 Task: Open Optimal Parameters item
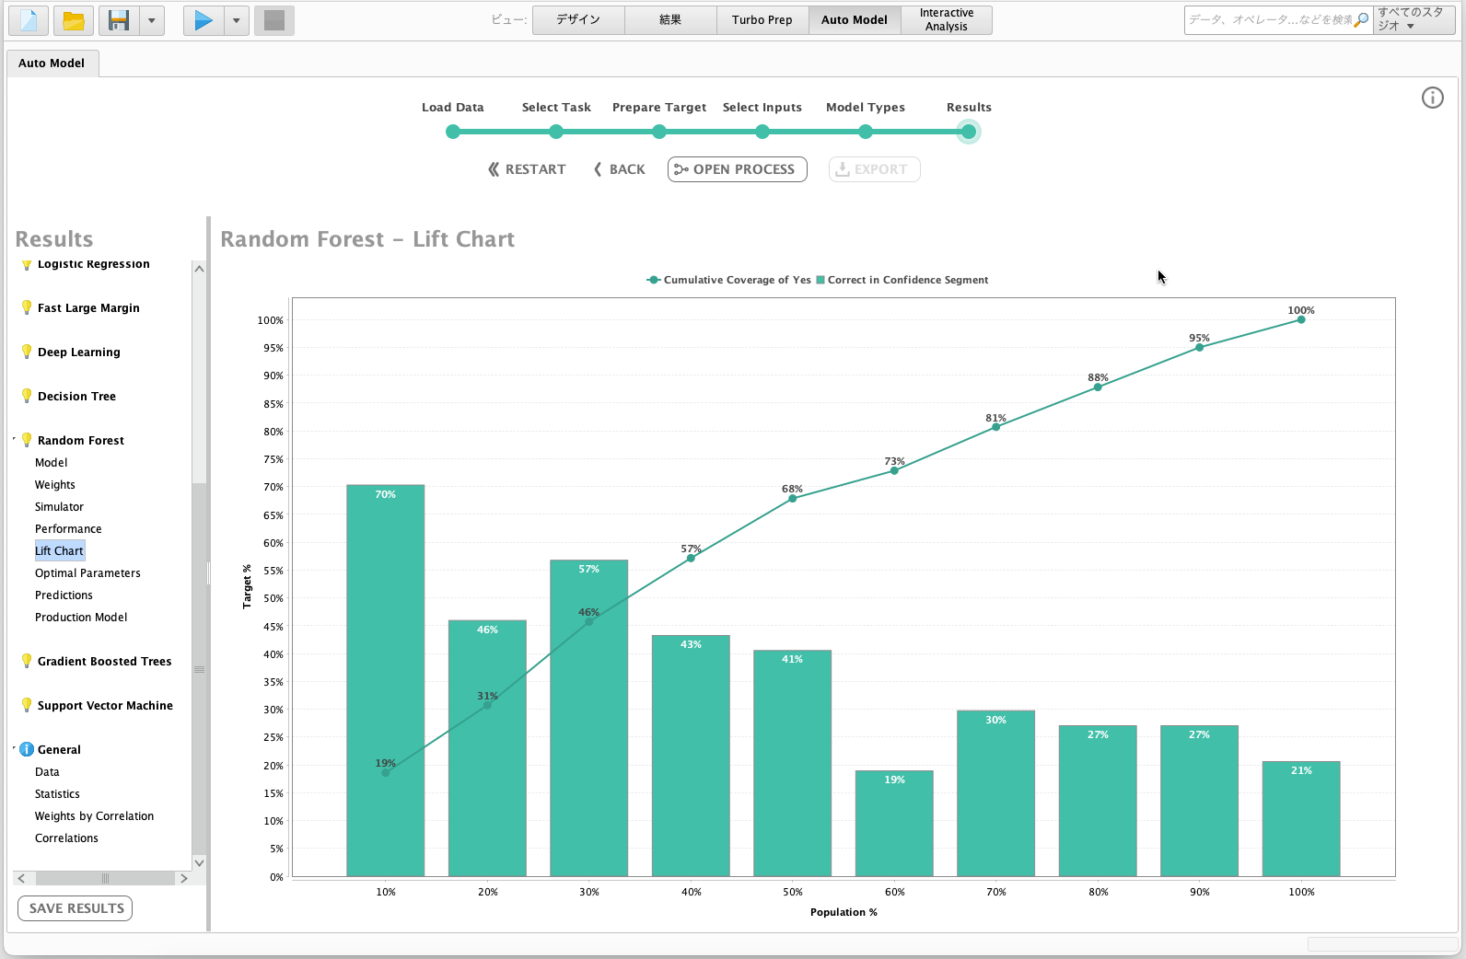click(x=87, y=573)
